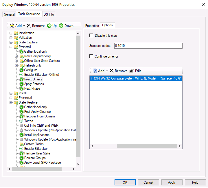Expand the Validation group

click(x=11, y=38)
